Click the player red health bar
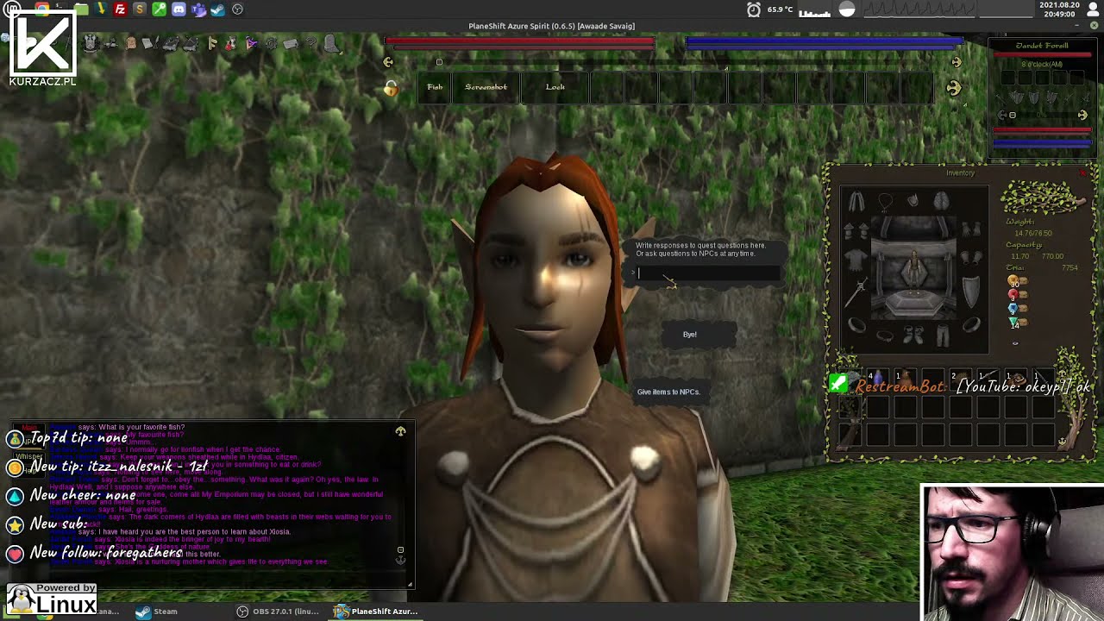 [520, 40]
